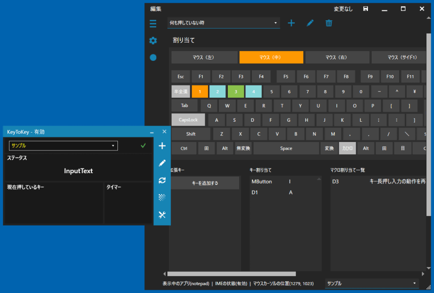Click the right Alt key
This screenshot has width=434, height=293.
point(366,149)
